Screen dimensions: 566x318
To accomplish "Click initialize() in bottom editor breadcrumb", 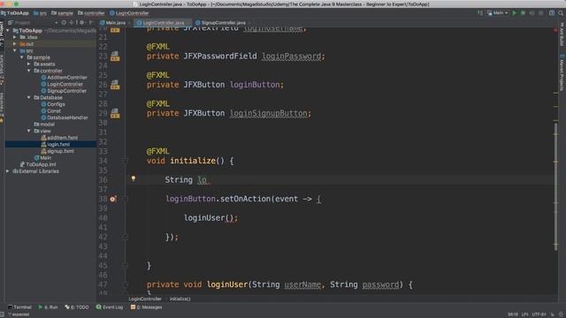I will coord(180,299).
